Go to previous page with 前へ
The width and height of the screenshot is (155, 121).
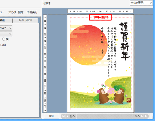tap(70, 116)
